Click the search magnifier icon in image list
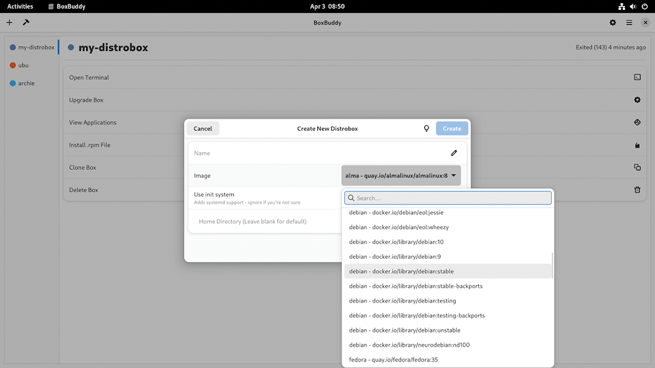The image size is (655, 368). pyautogui.click(x=351, y=198)
